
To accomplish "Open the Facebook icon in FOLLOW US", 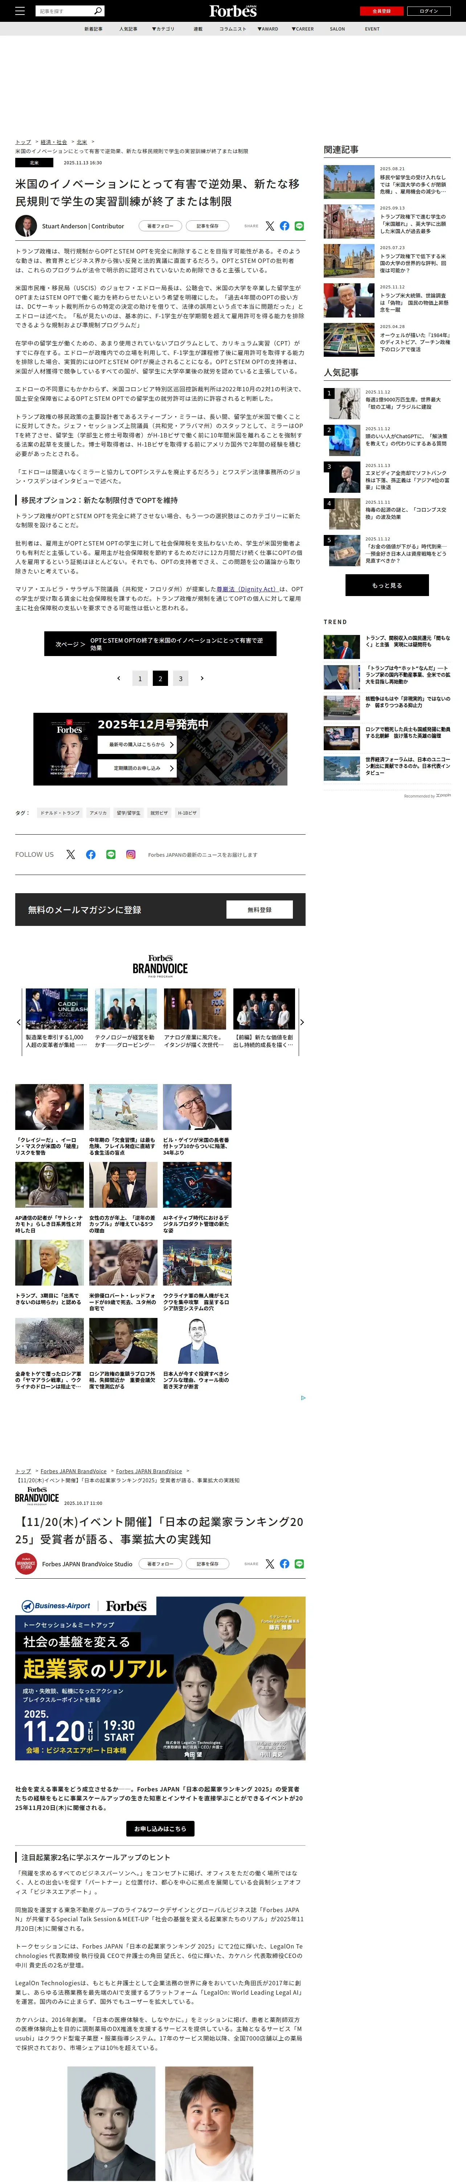I will pos(90,855).
